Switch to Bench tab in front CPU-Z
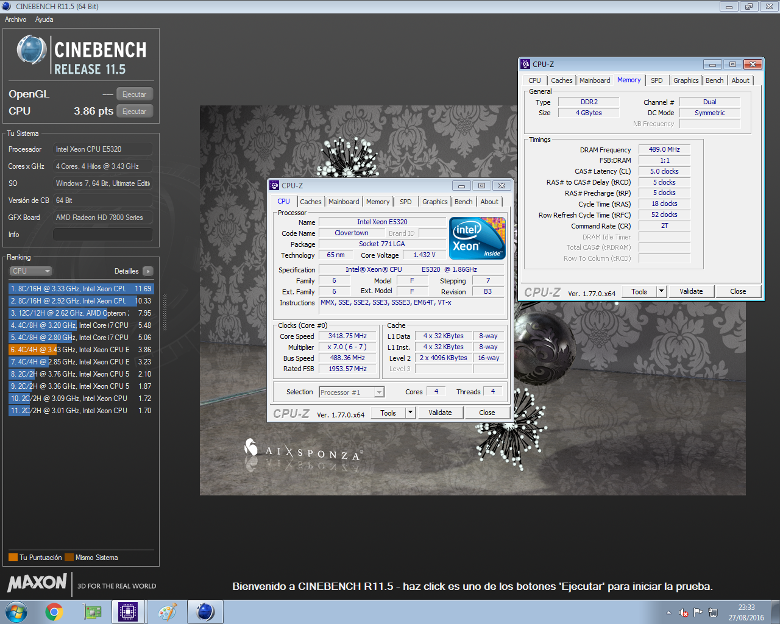Viewport: 780px width, 624px height. (464, 202)
